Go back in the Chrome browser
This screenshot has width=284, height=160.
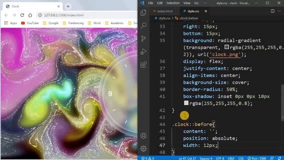coord(6,15)
